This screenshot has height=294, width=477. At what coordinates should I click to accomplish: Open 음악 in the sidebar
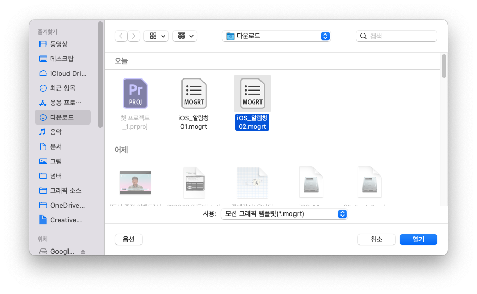[x=63, y=132]
